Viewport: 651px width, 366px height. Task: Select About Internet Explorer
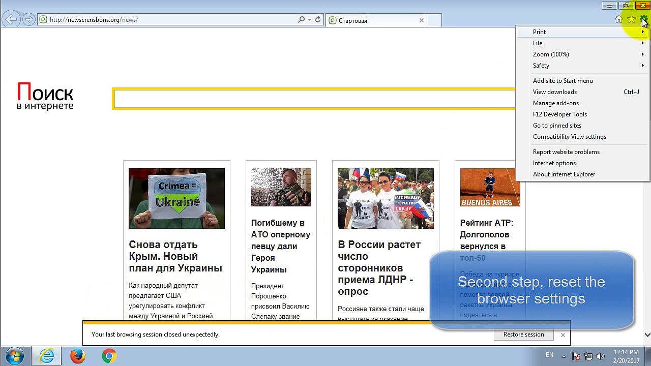pos(583,174)
